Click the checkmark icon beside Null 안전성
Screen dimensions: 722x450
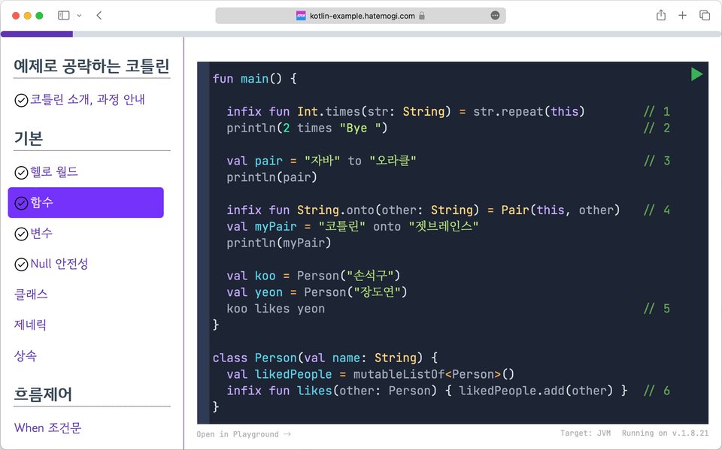pos(21,264)
